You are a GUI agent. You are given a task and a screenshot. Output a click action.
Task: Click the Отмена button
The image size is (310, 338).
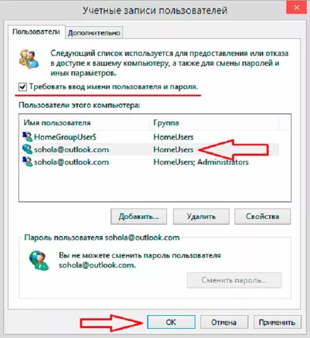point(224,322)
